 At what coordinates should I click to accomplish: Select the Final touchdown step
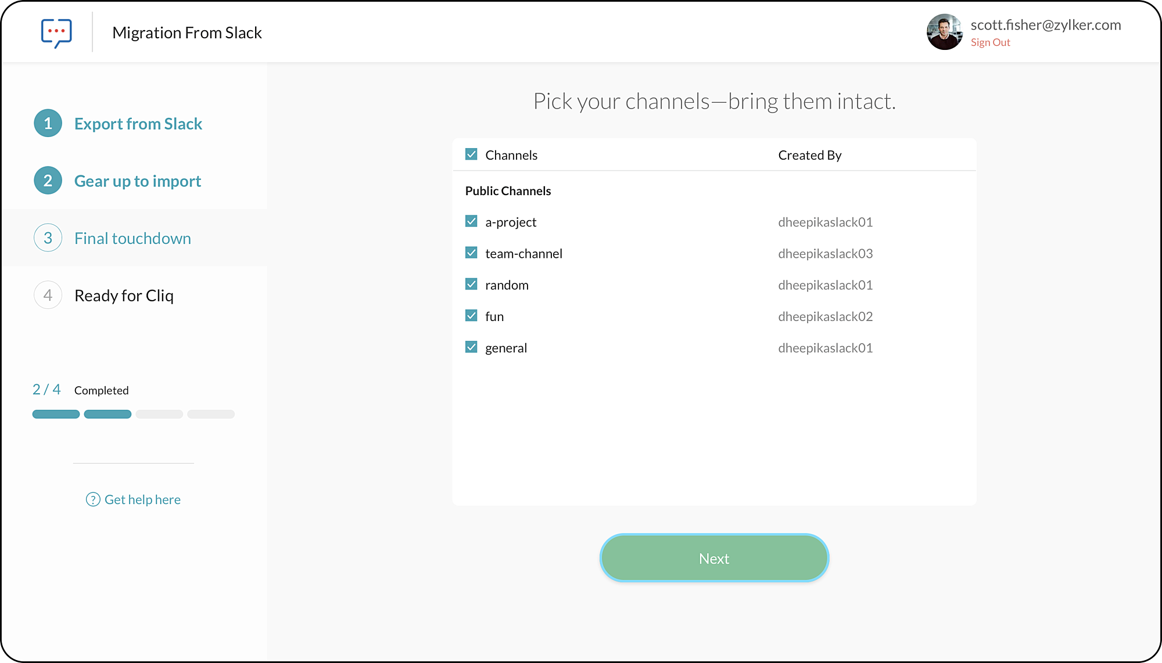(132, 239)
